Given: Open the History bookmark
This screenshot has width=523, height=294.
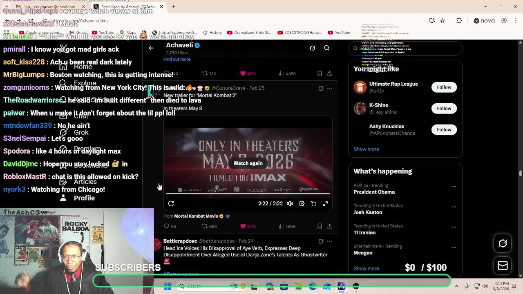Looking at the screenshot, I should [x=211, y=33].
